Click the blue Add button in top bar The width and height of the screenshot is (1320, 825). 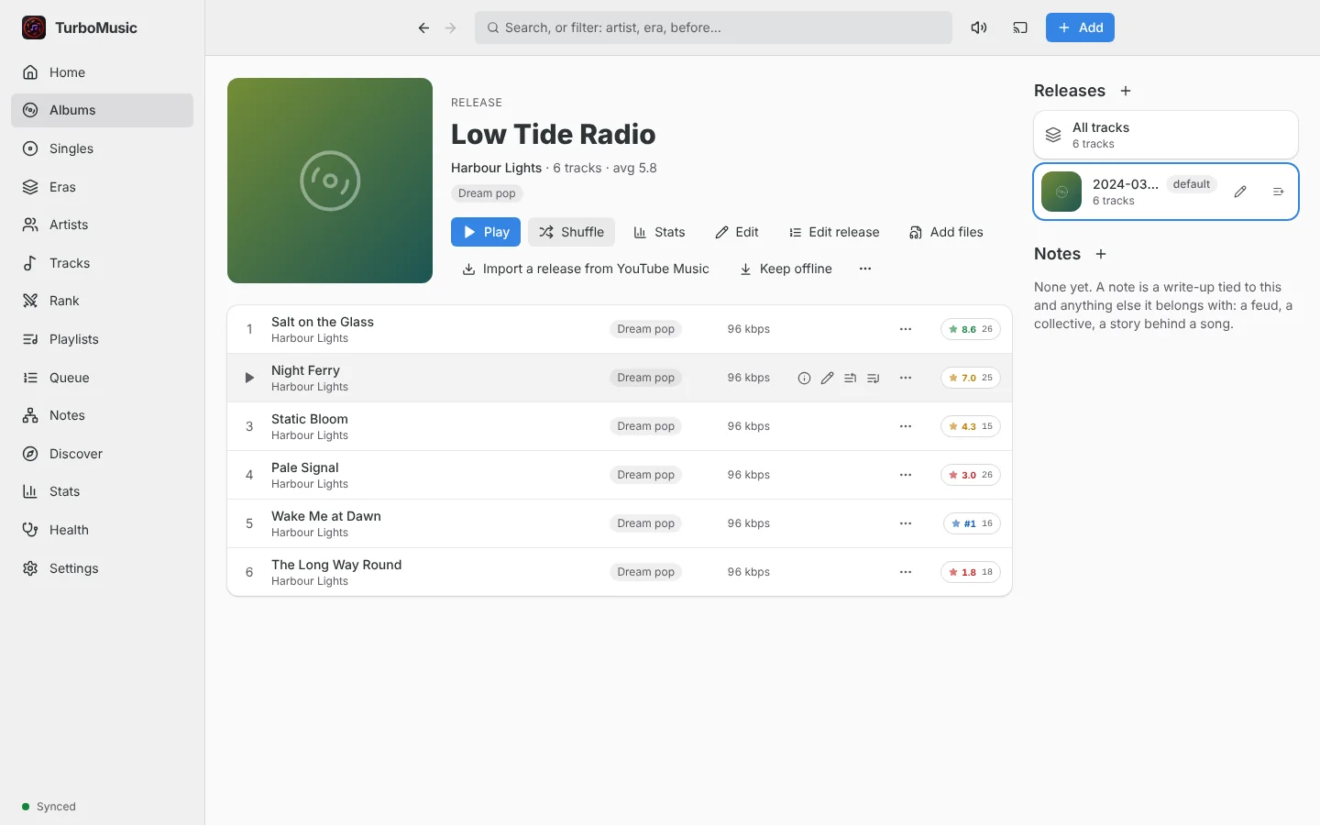pos(1080,27)
